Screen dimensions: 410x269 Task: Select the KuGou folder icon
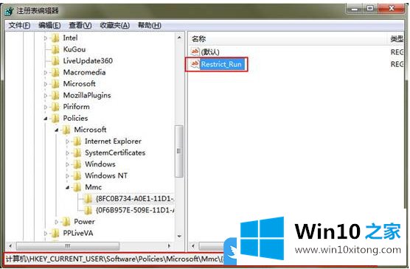coord(55,49)
